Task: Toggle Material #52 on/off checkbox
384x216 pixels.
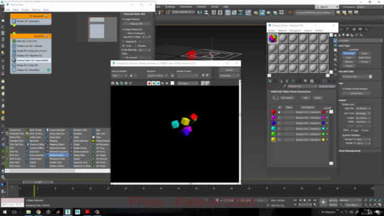Action: (x=327, y=140)
